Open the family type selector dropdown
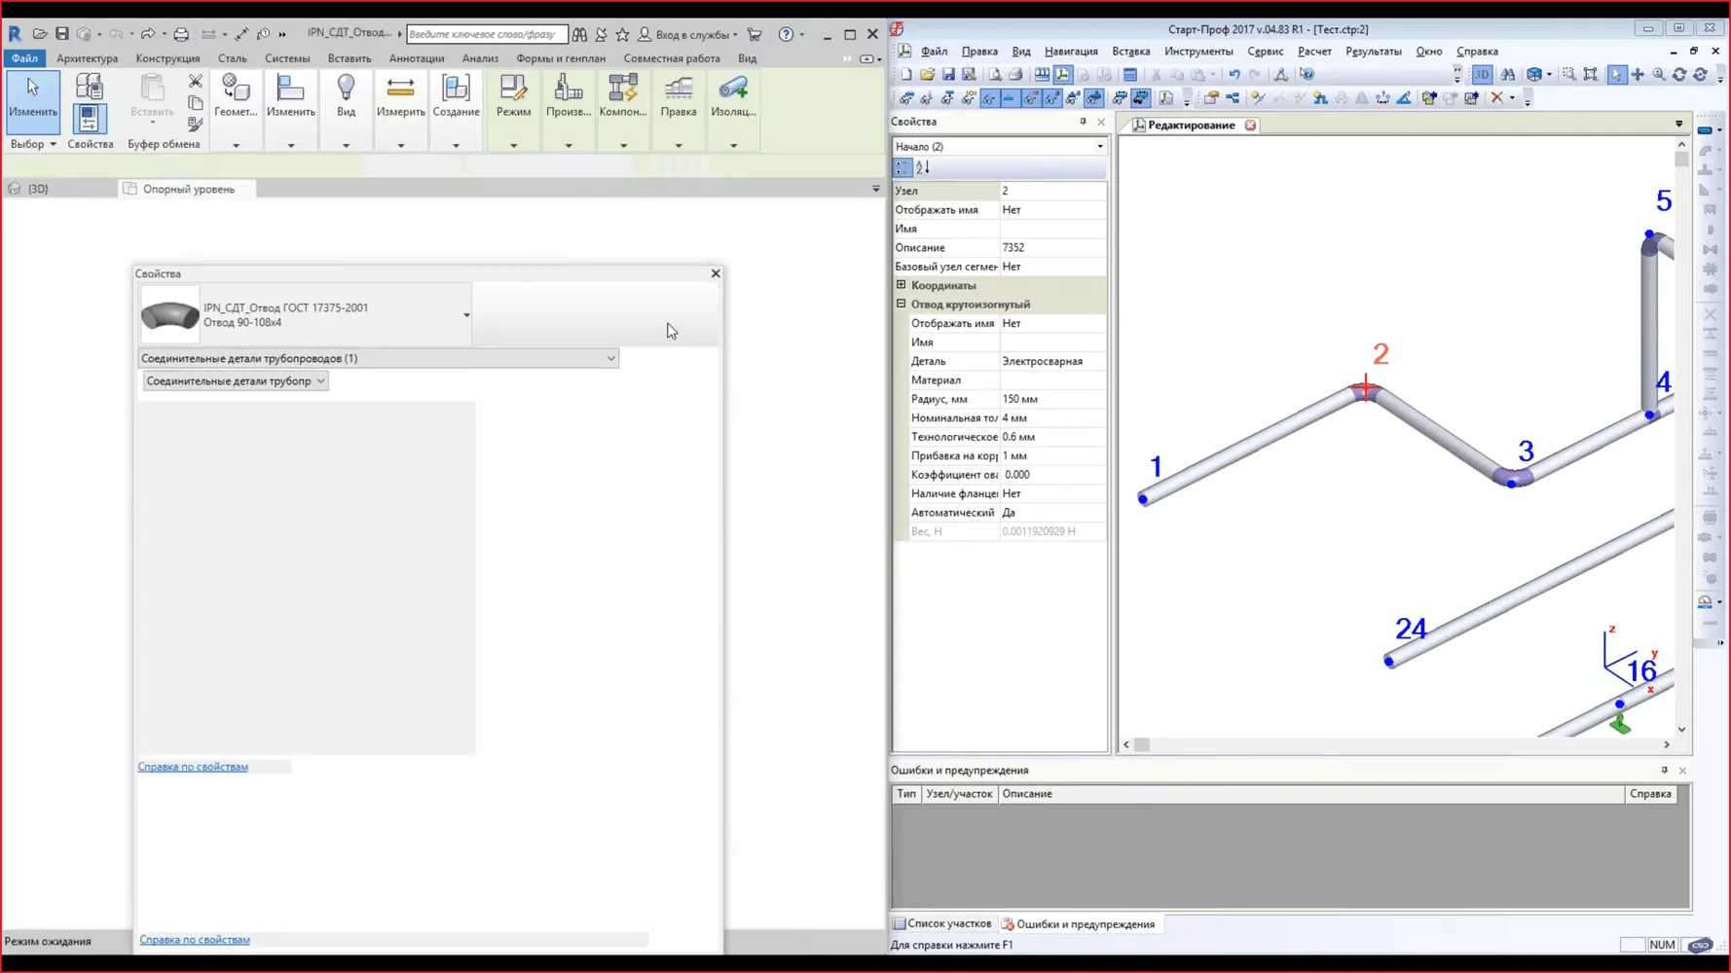 465,314
